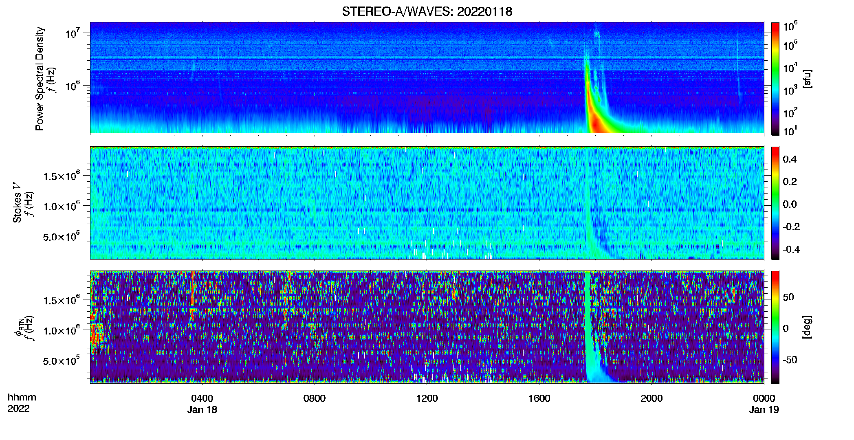The image size is (854, 440).
Task: Click the 0400 time axis tick label
Action: [202, 398]
